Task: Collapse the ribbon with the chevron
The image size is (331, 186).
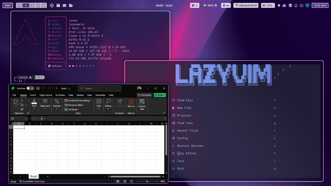Action: 164,112
